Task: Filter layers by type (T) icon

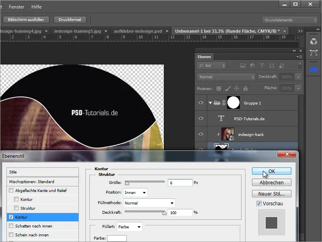Action: coord(262,66)
